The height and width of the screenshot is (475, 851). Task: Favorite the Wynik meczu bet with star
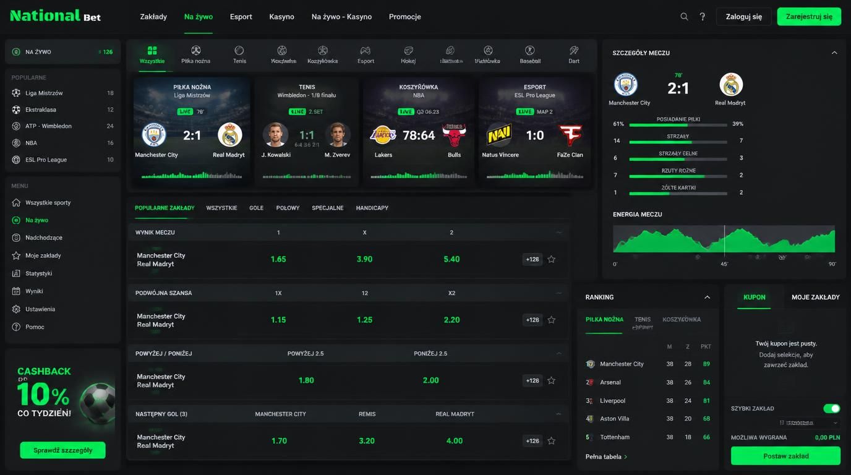[x=551, y=259]
